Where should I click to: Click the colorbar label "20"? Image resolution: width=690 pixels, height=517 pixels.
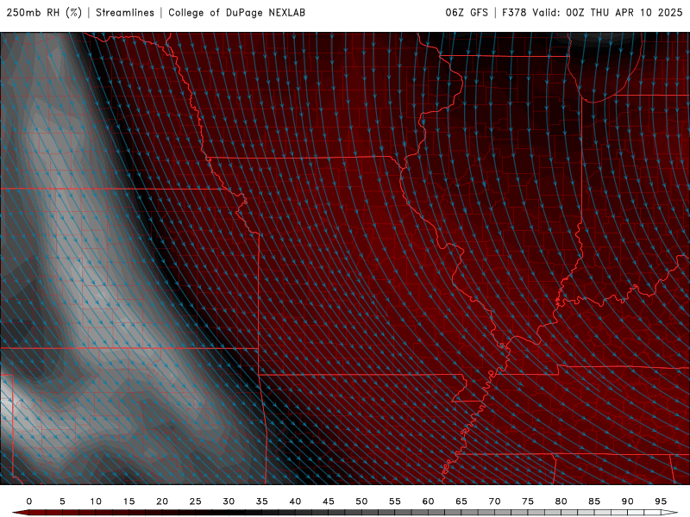(162, 501)
